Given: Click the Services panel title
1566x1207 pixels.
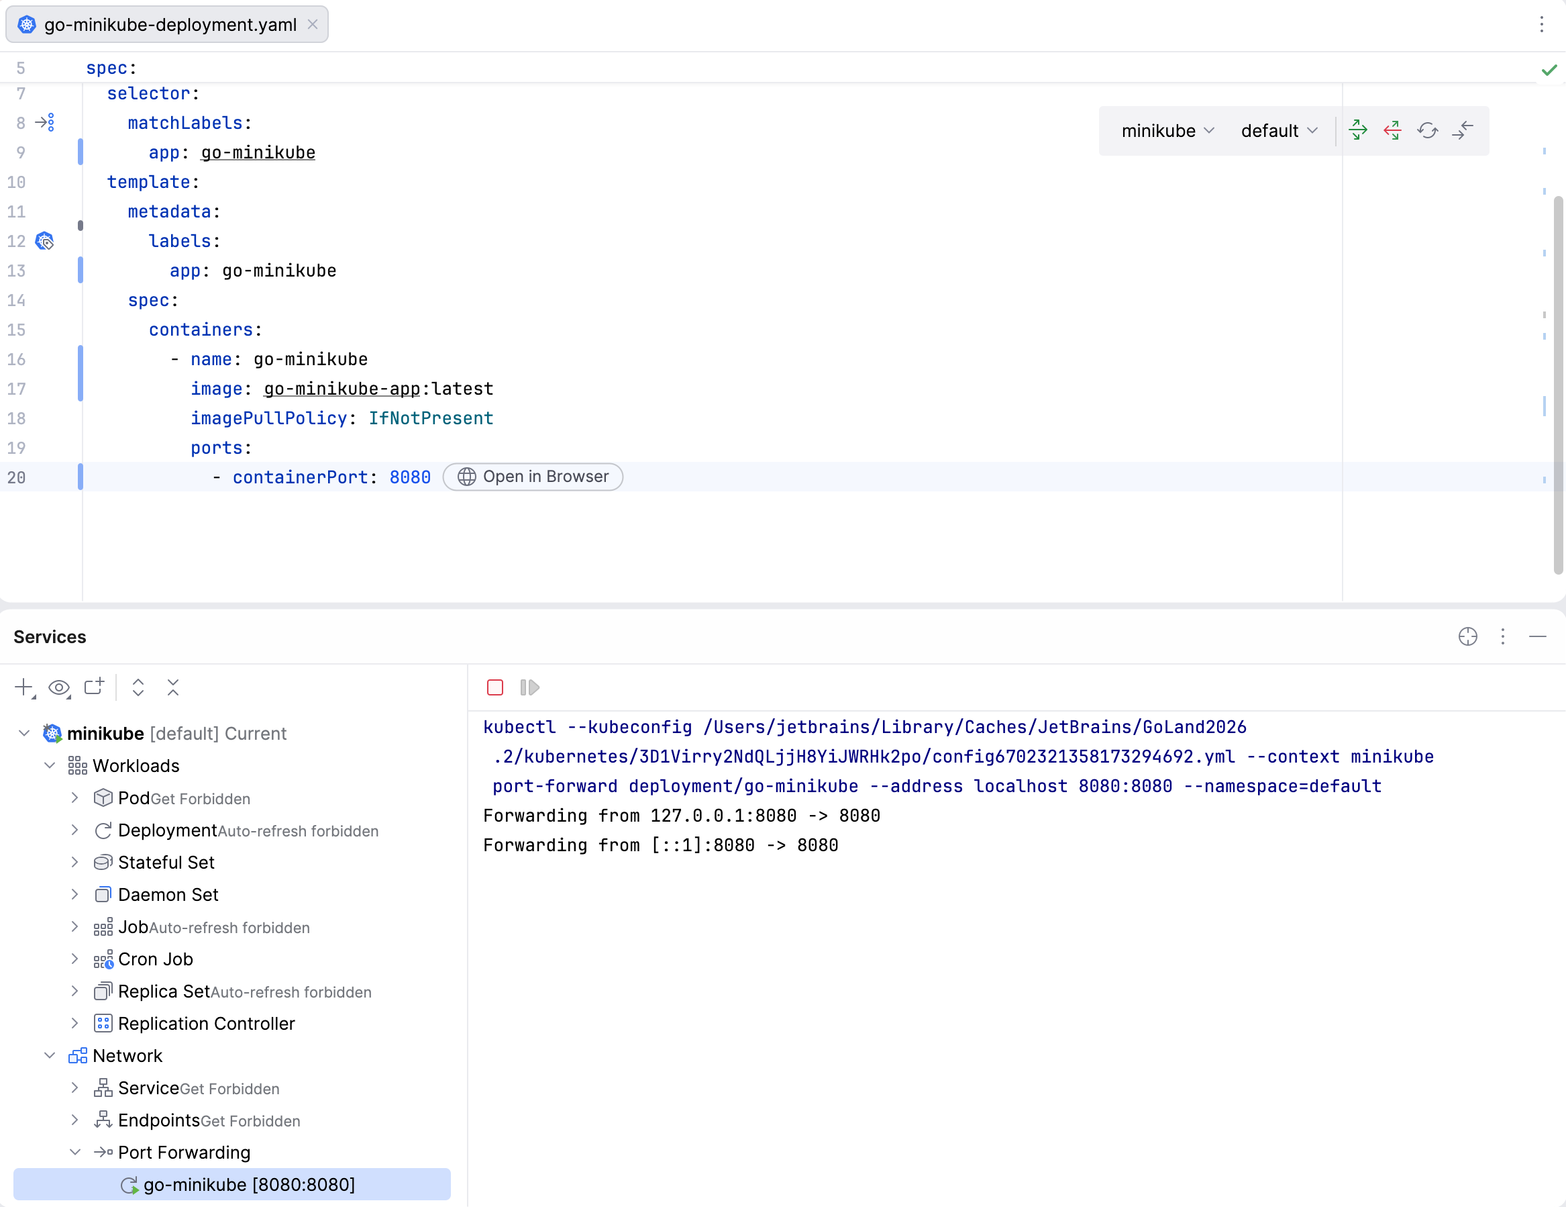Looking at the screenshot, I should pyautogui.click(x=50, y=636).
